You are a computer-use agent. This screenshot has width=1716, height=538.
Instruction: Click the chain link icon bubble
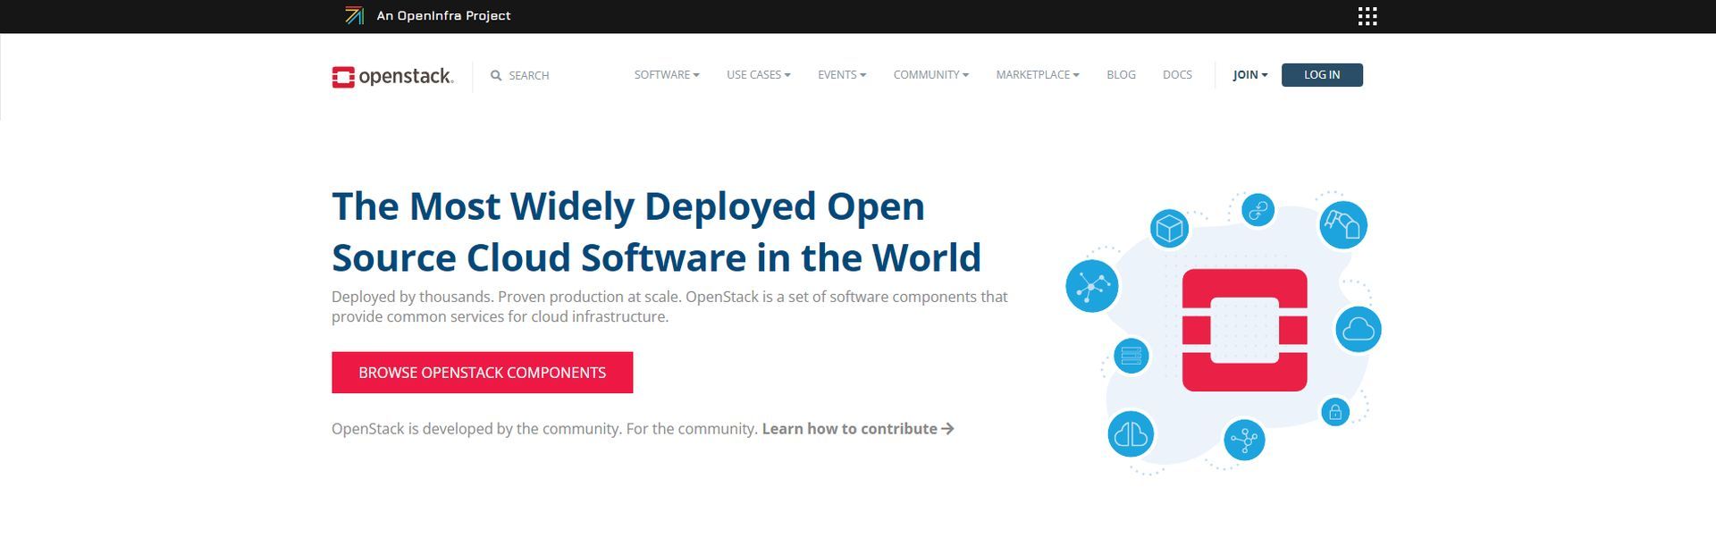point(1258,210)
